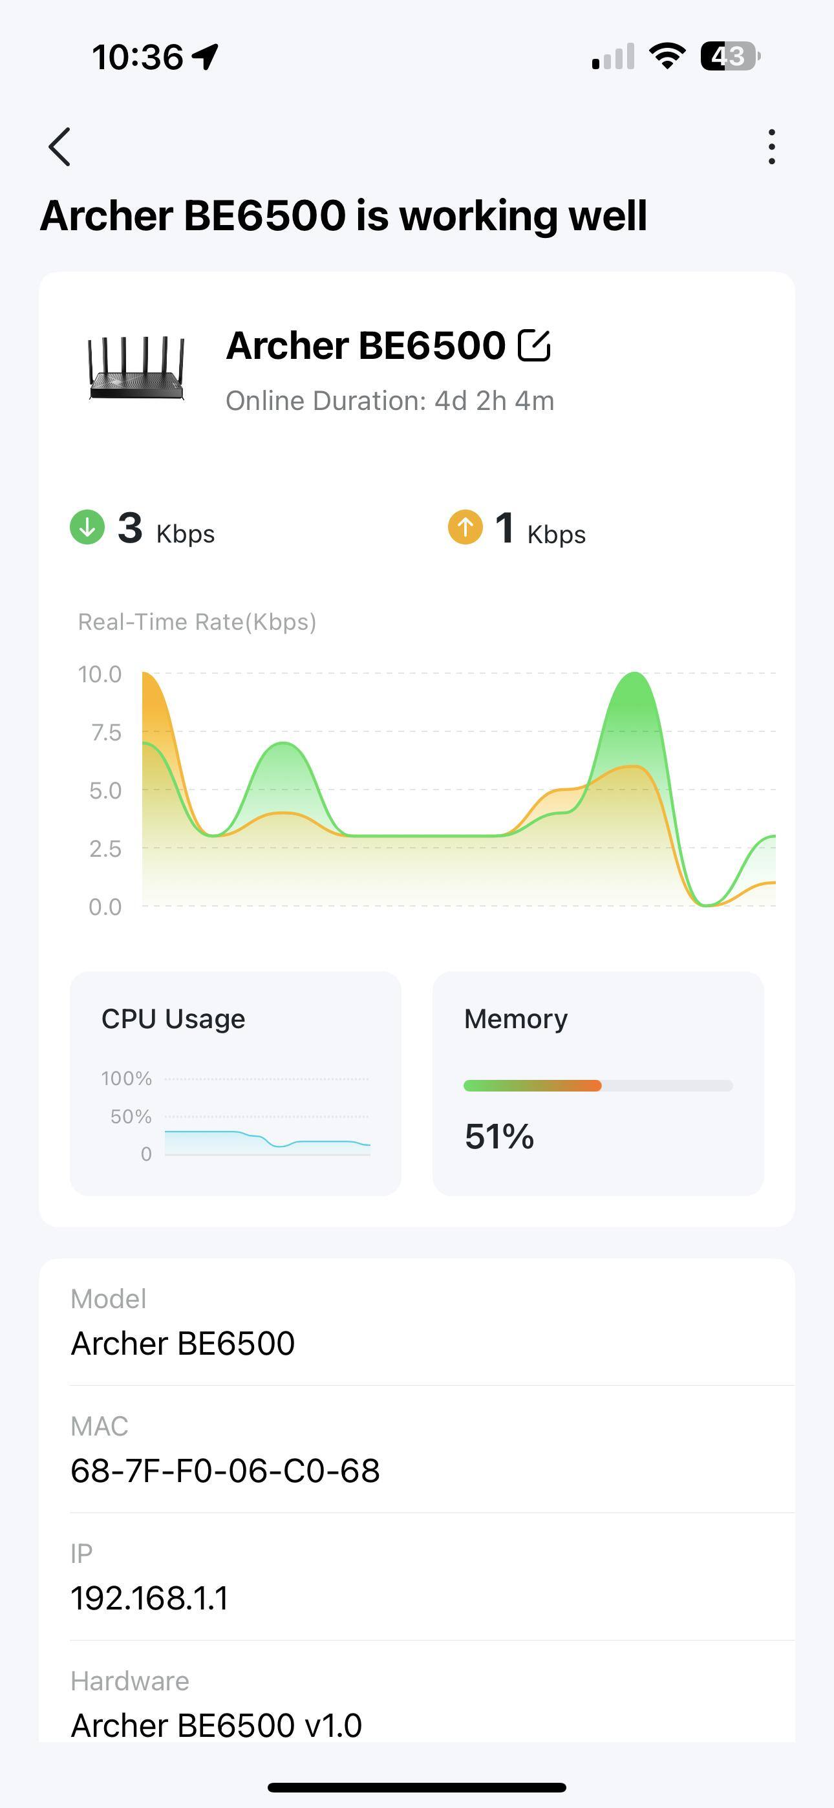Tap the orange upload speed arrow icon
Viewport: 834px width, 1808px height.
point(465,527)
